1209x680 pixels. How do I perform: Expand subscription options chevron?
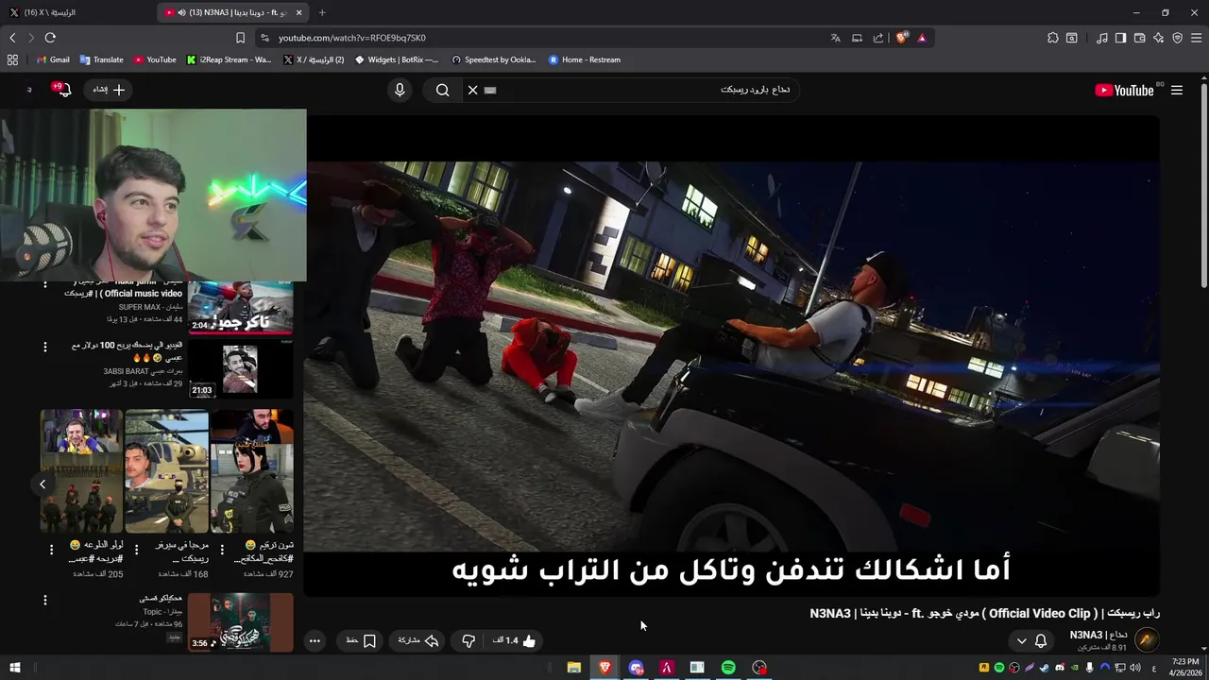(x=1021, y=640)
